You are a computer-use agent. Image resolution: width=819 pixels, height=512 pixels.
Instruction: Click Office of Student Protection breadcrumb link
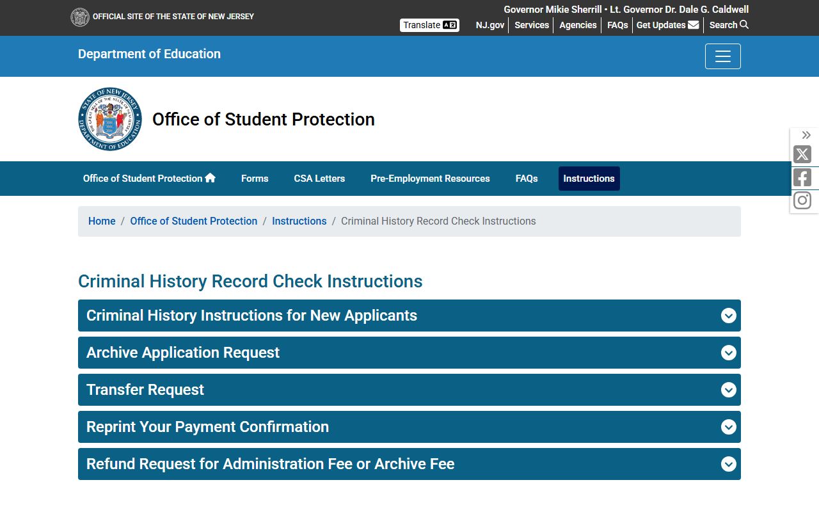click(194, 221)
